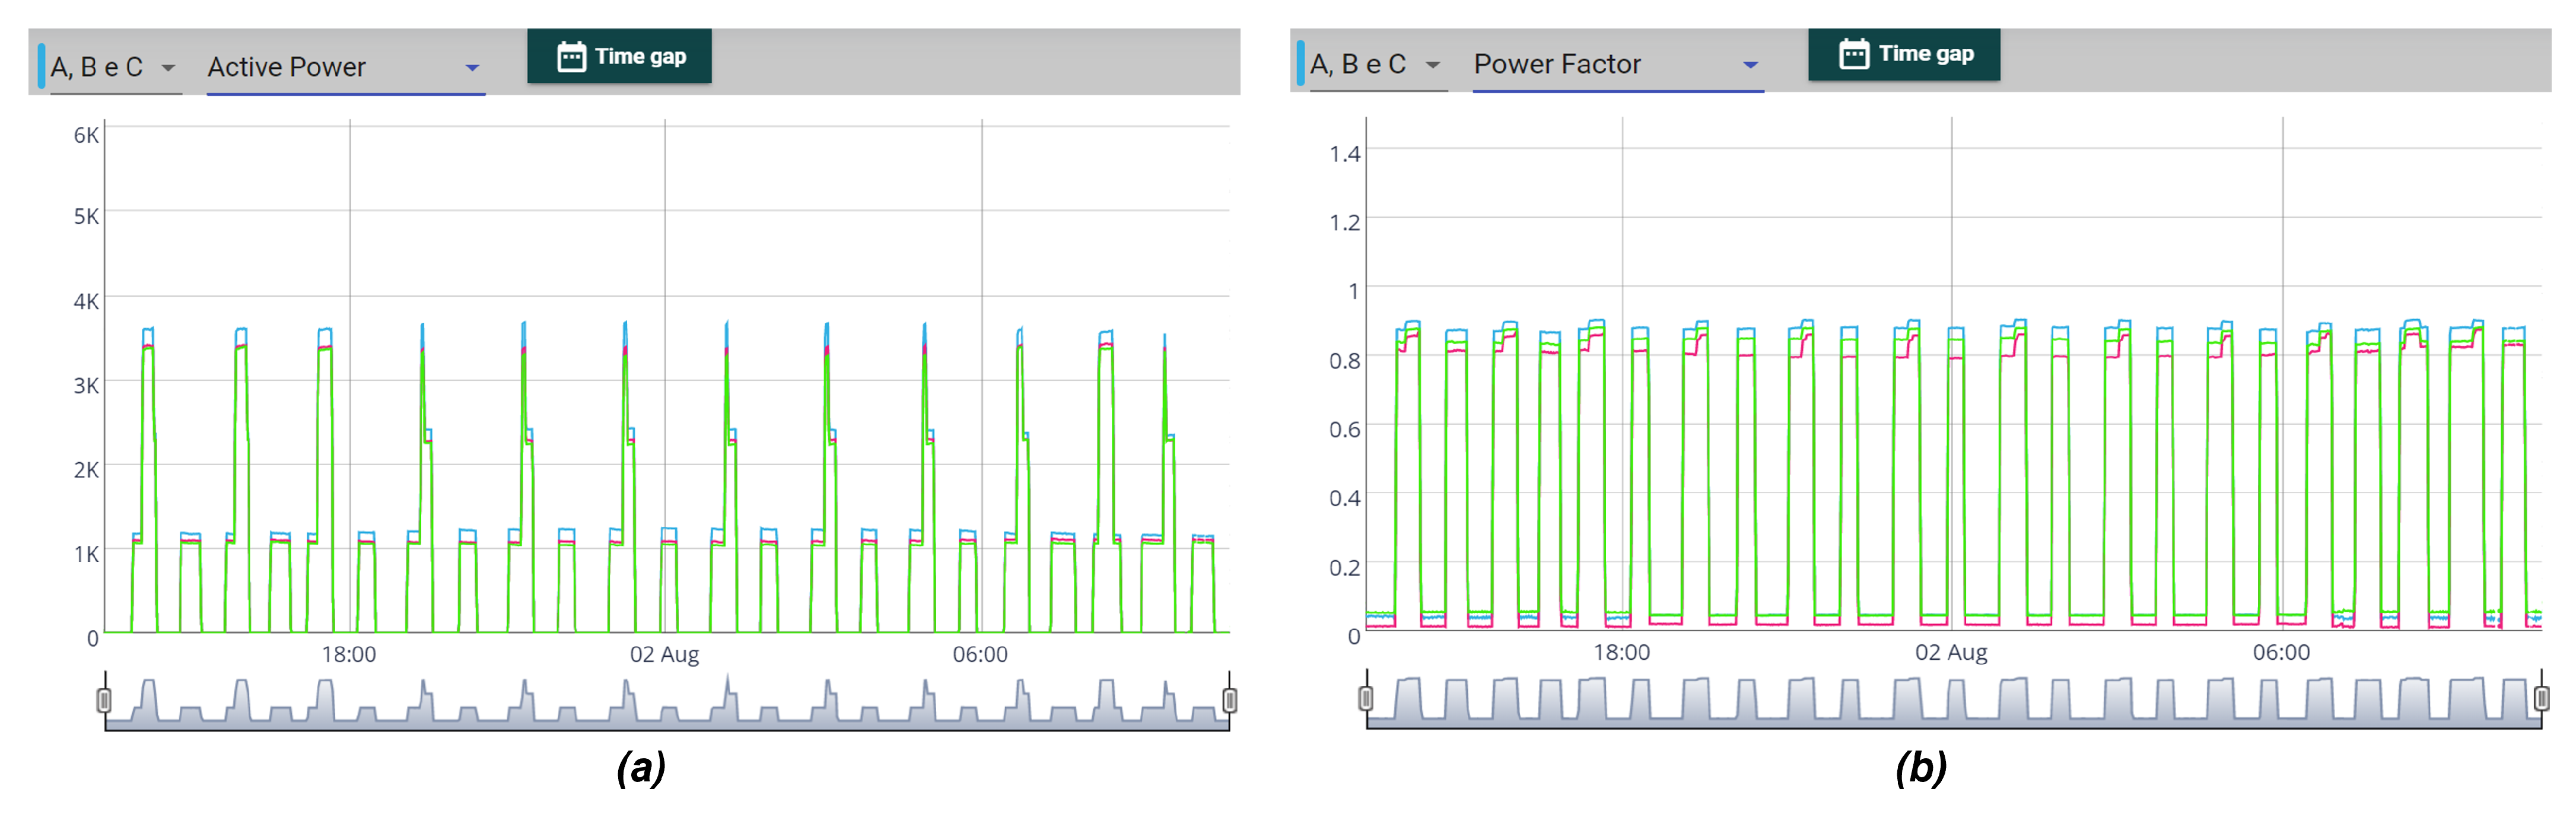Select the Power Factor field text
The width and height of the screenshot is (2576, 817).
pos(1557,64)
